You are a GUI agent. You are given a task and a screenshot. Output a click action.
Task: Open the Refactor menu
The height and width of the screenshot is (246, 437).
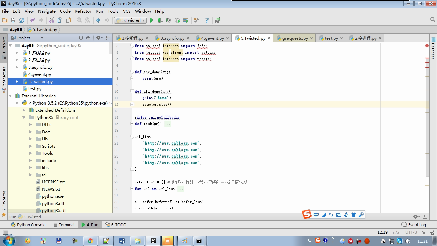tap(83, 11)
